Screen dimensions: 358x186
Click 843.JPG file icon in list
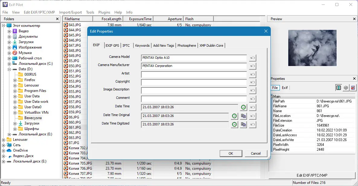tap(66, 25)
